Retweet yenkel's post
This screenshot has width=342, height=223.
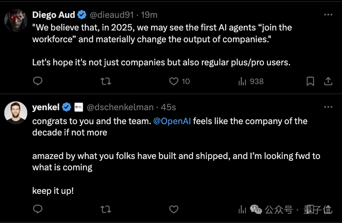click(106, 209)
